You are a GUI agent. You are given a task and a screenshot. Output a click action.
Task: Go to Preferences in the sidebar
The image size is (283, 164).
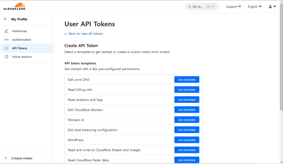20,31
